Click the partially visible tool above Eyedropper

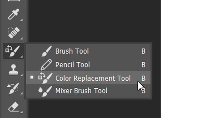click(13, 1)
